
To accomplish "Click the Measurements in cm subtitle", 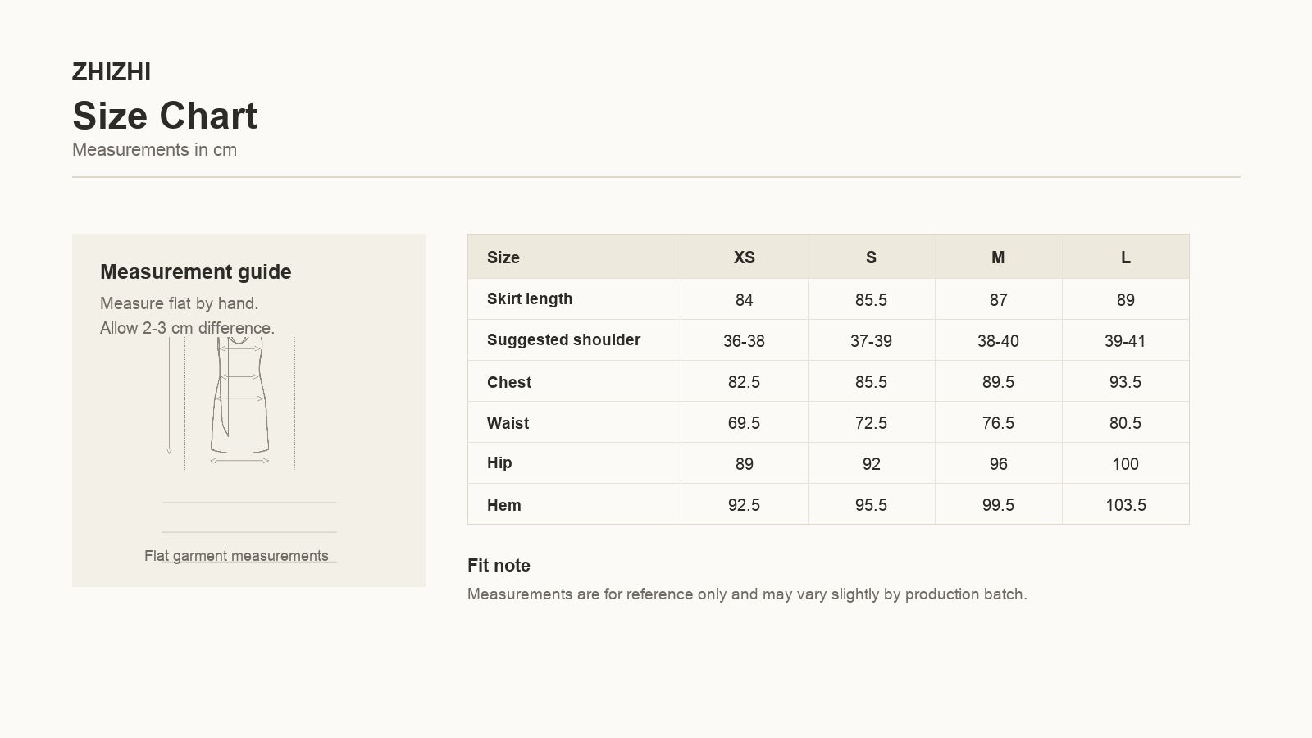I will pyautogui.click(x=154, y=150).
